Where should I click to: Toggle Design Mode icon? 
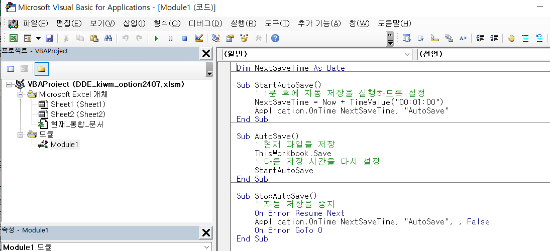pos(198,38)
